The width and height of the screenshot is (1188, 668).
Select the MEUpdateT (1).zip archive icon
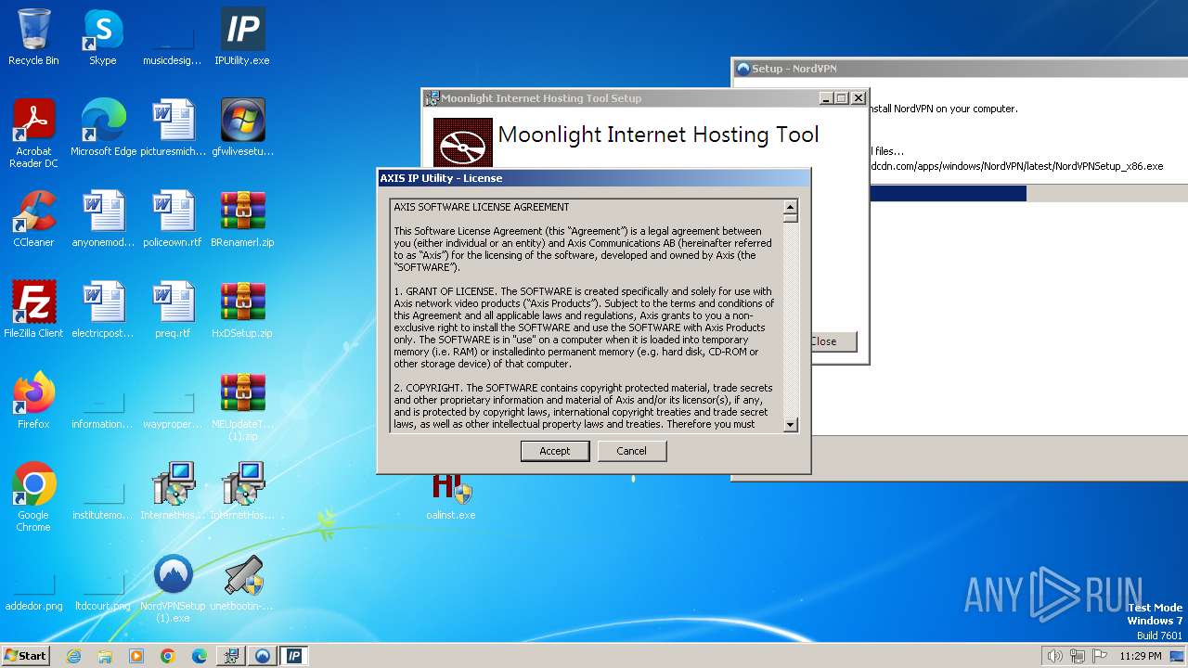point(242,406)
